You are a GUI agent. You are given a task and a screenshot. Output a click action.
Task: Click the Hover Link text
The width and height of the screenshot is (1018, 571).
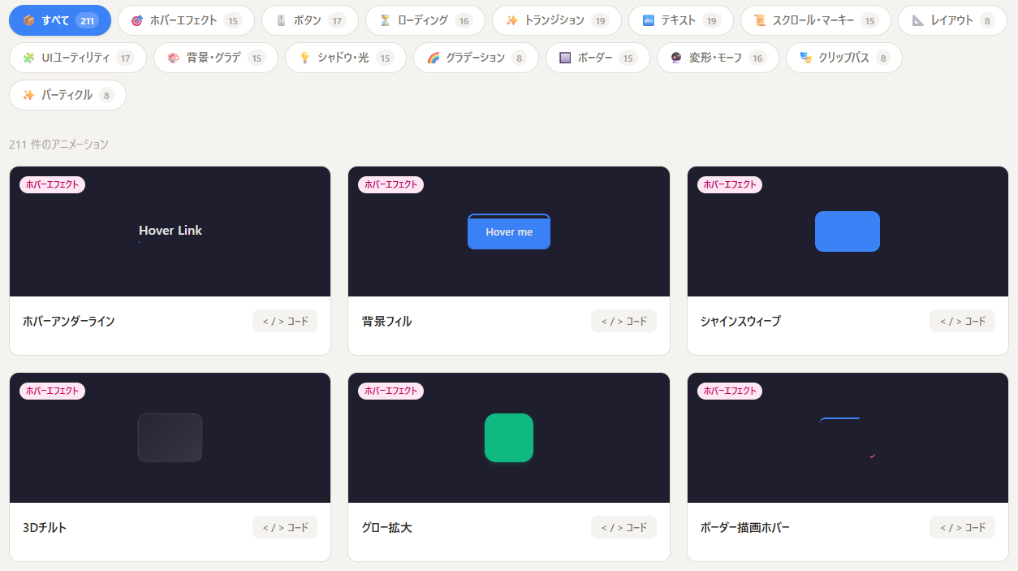(x=170, y=230)
